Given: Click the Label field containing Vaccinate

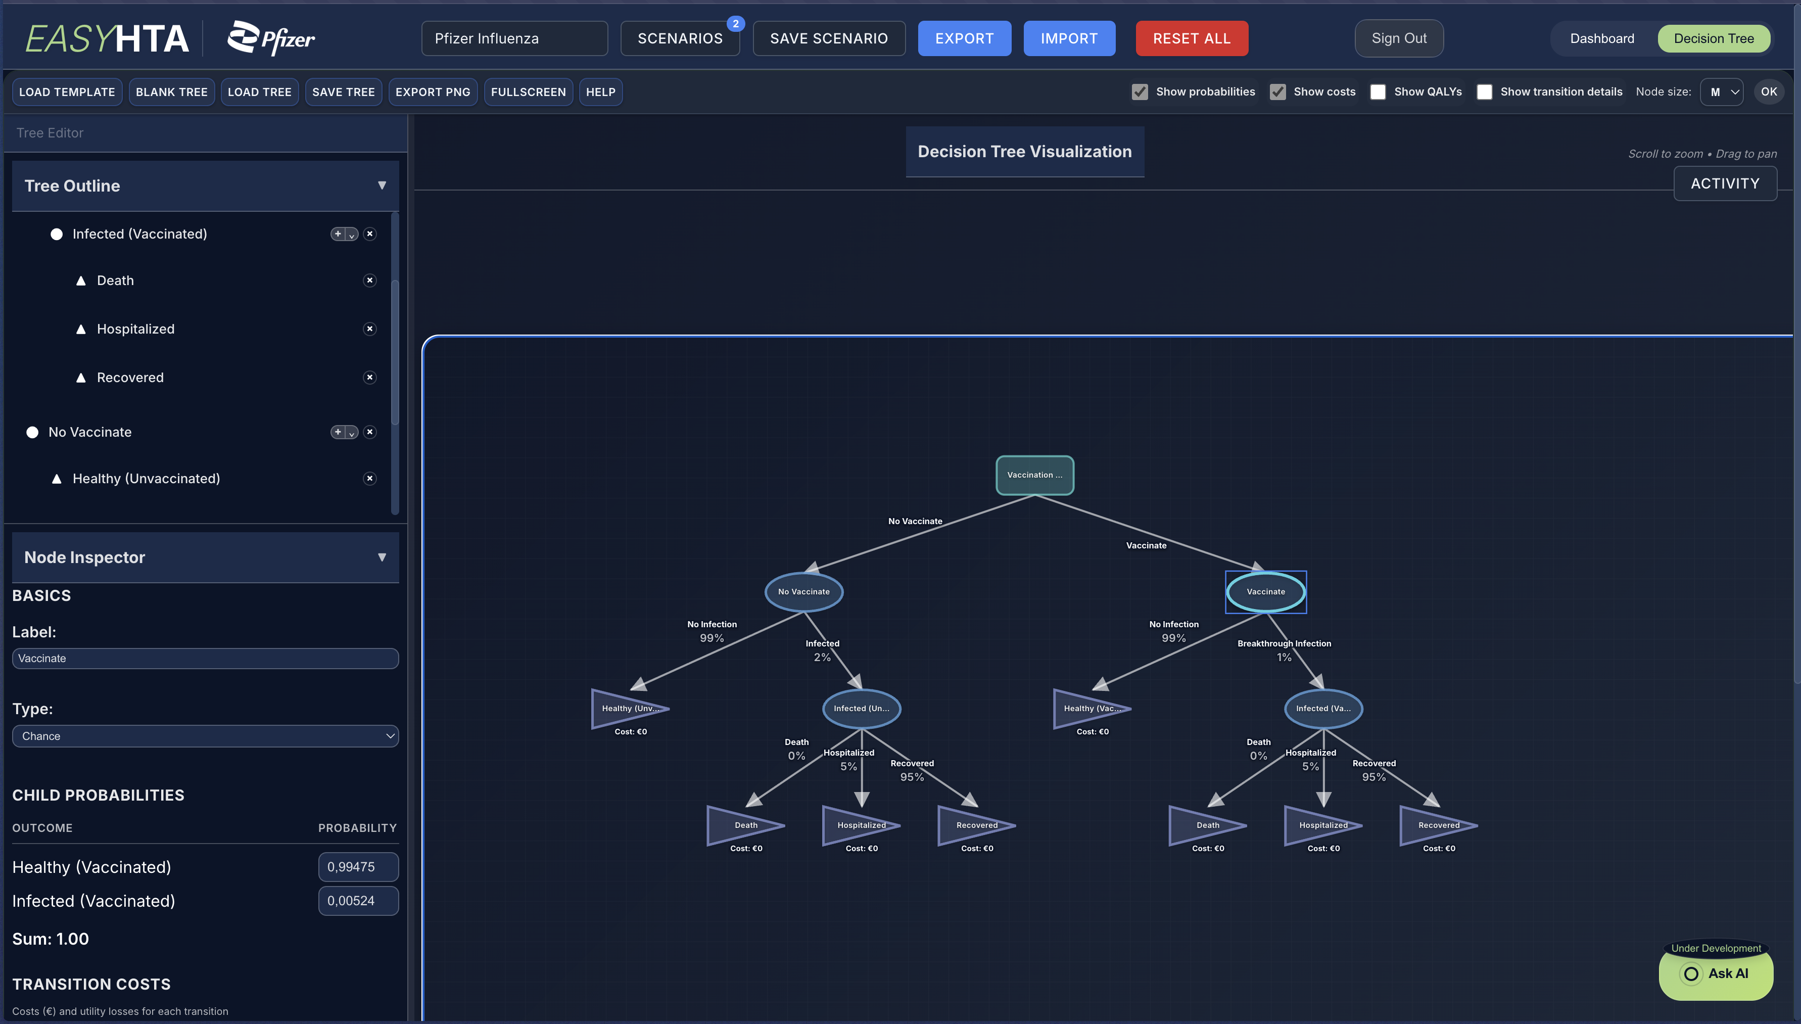Looking at the screenshot, I should [x=205, y=658].
